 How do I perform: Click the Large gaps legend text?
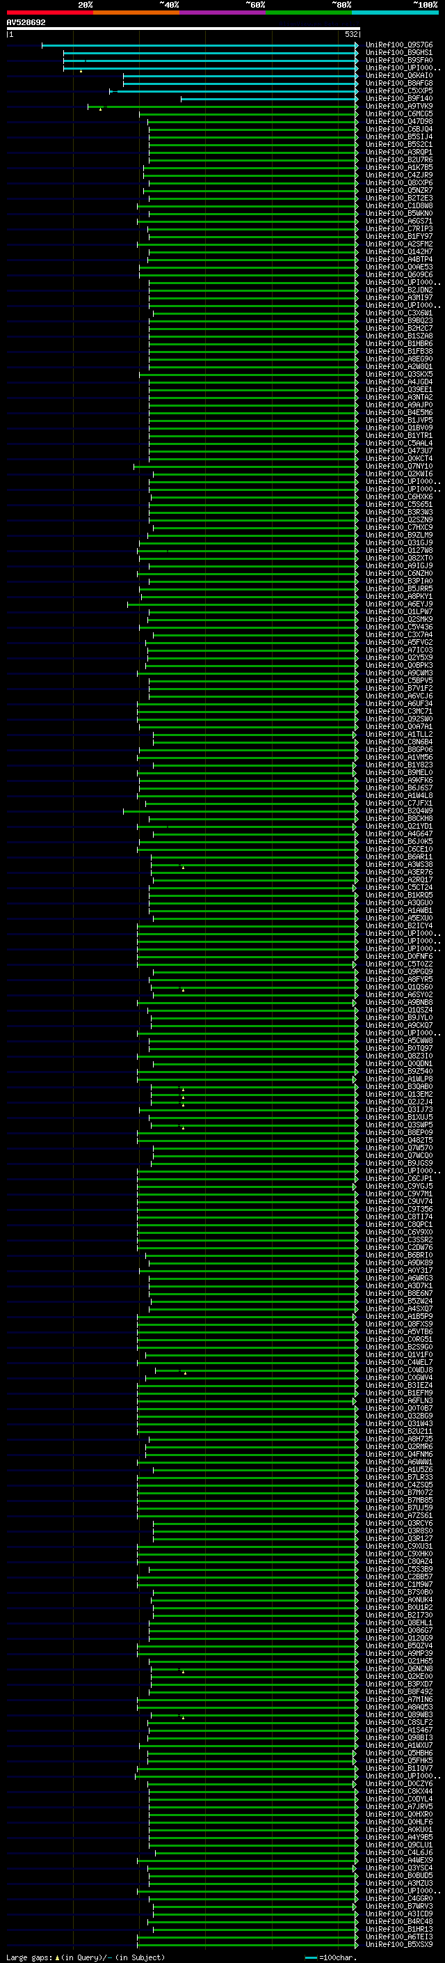(x=86, y=1957)
